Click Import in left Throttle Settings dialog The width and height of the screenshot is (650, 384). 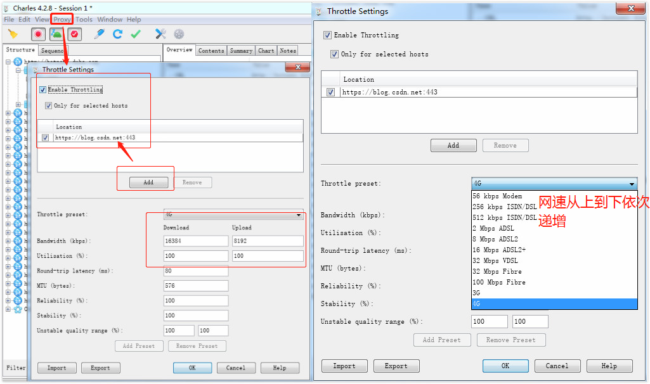pyautogui.click(x=57, y=368)
